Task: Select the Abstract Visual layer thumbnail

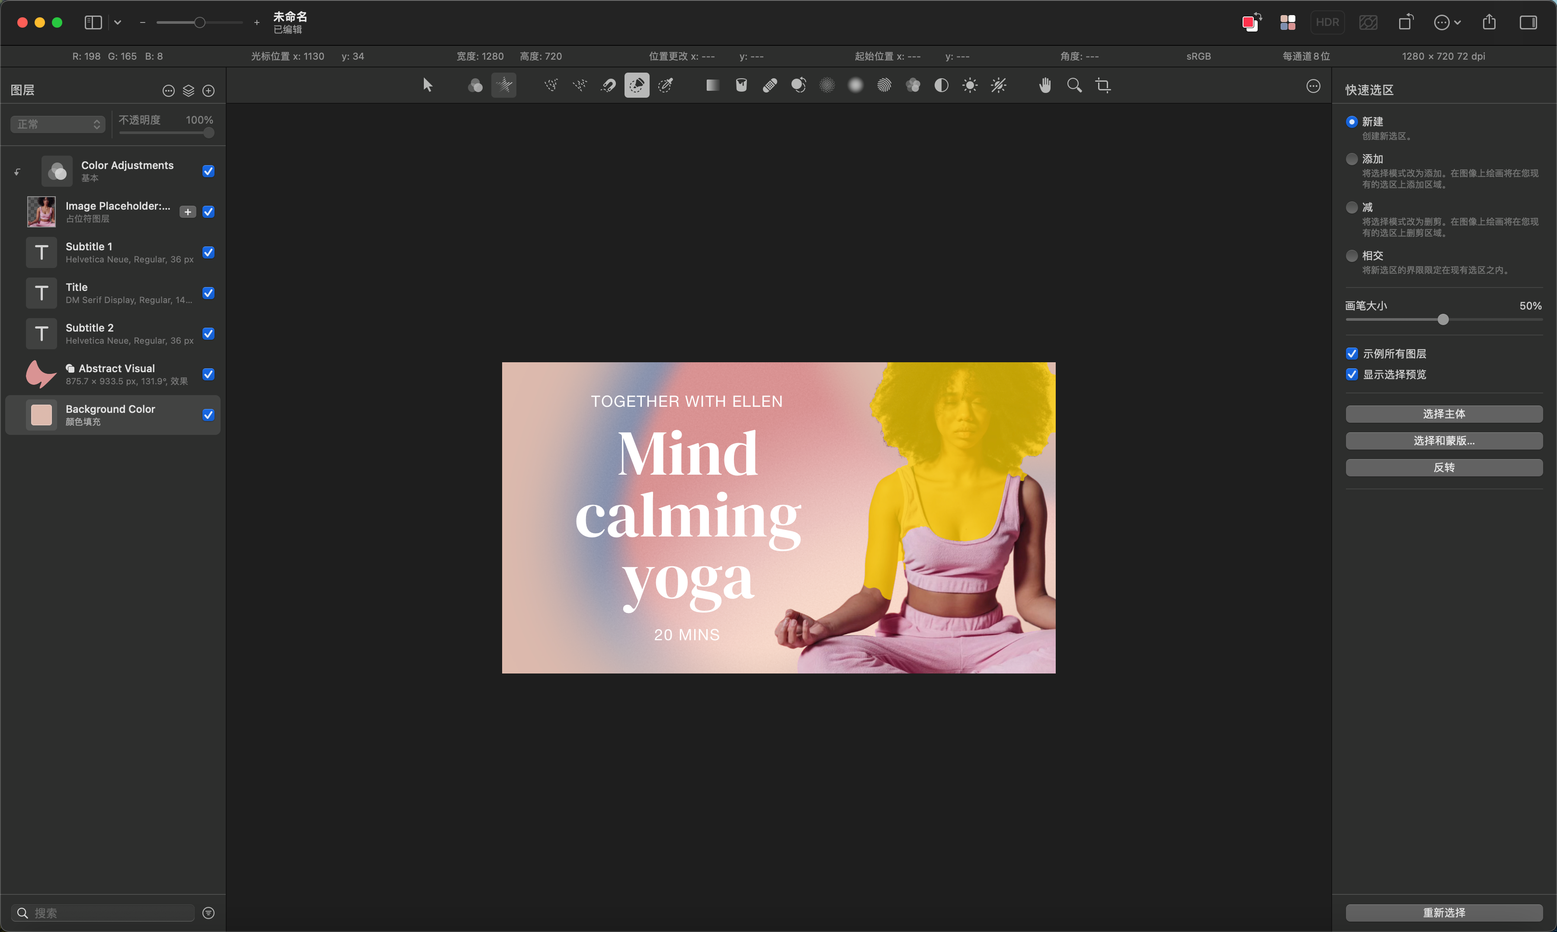Action: pos(41,374)
